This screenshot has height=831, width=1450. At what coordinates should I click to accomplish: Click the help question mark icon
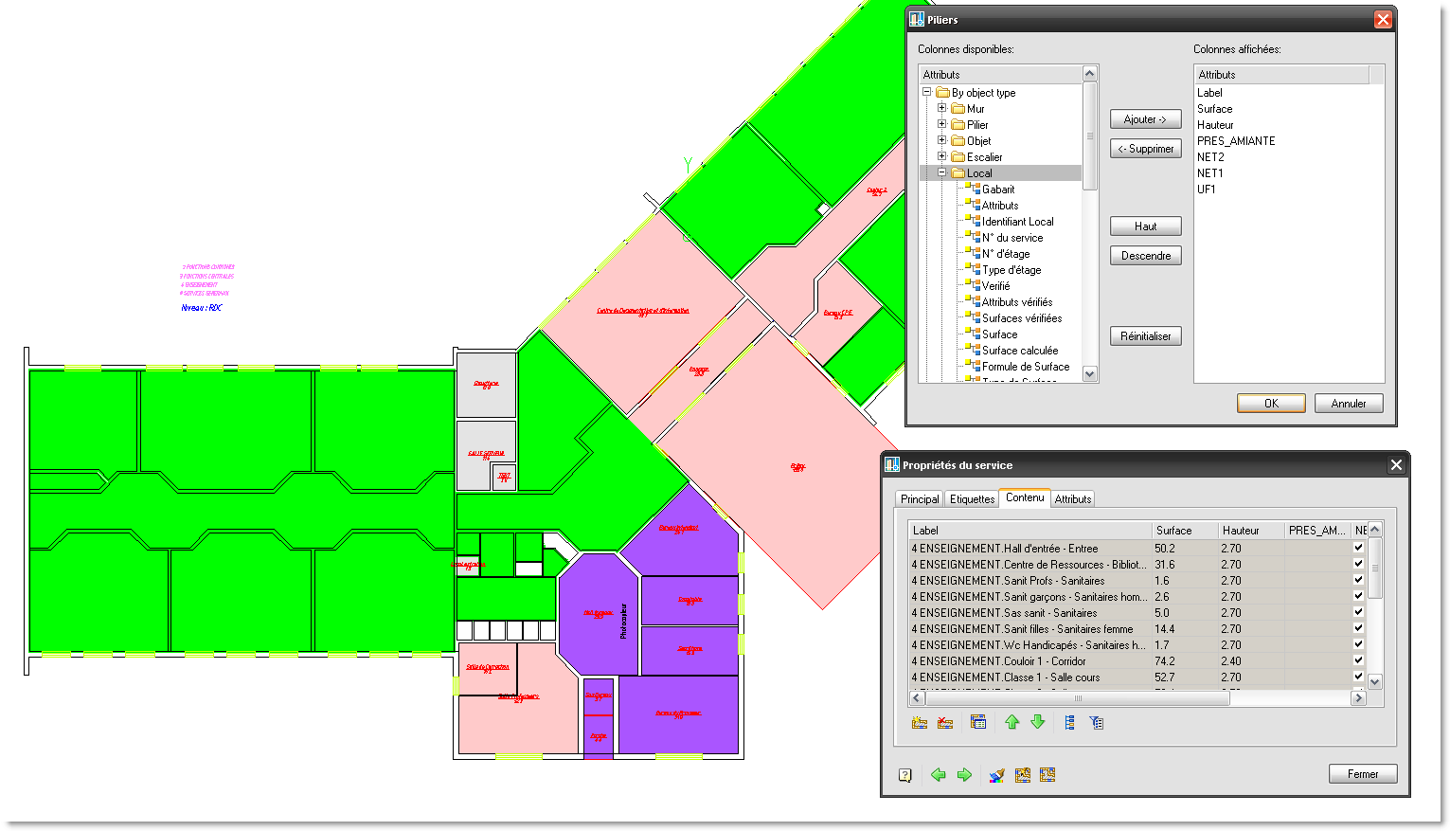pyautogui.click(x=905, y=775)
